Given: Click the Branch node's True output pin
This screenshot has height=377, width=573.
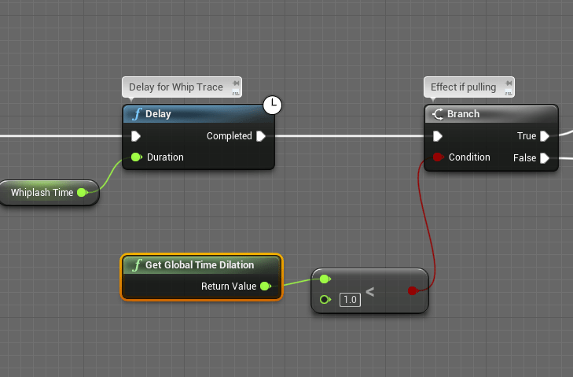Looking at the screenshot, I should pos(544,136).
